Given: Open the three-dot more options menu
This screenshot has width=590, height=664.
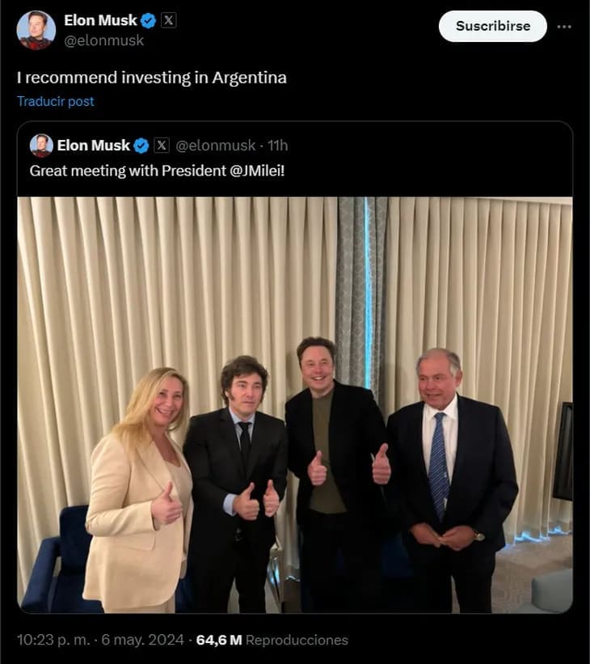Looking at the screenshot, I should tap(564, 26).
